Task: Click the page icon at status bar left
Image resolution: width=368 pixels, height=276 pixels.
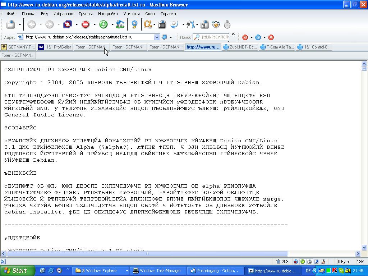Action: point(3,262)
